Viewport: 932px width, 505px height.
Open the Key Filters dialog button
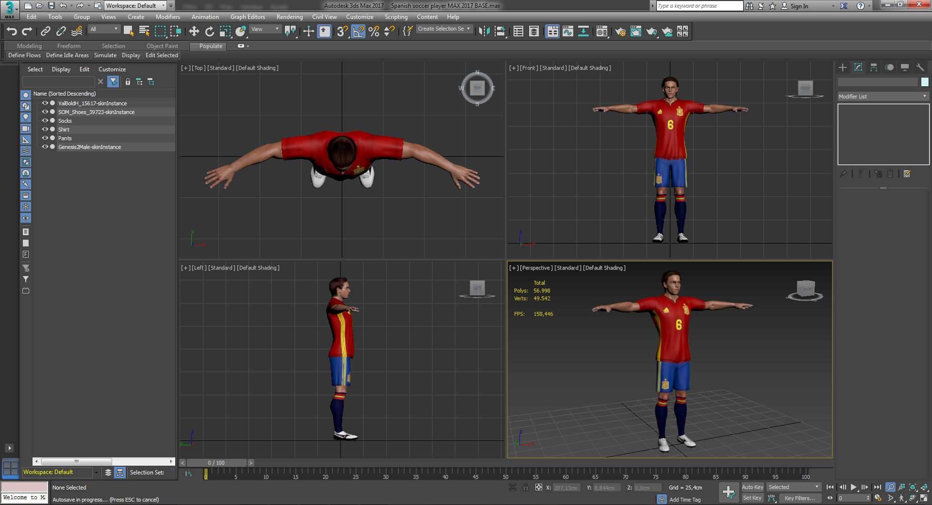point(800,498)
